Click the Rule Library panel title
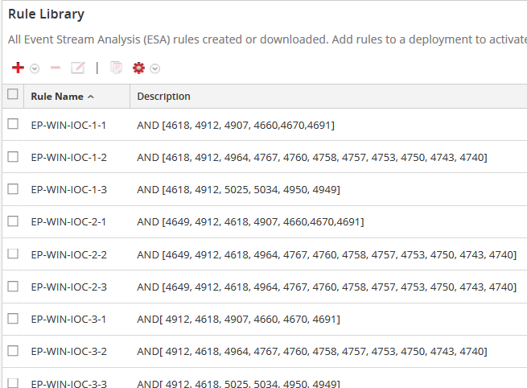The width and height of the screenshot is (527, 388). tap(46, 14)
